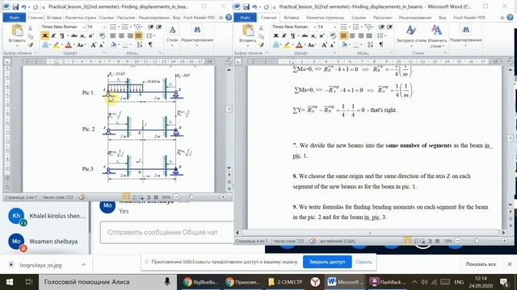Screen dimensions: 517x290
Task: Open font size dropdown in the left Word window
Action: coord(104,27)
